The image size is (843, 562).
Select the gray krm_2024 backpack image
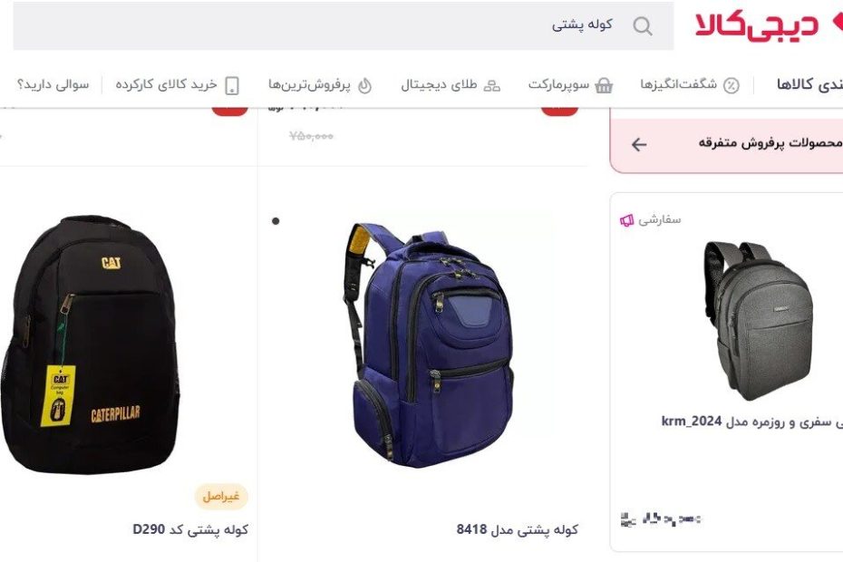tap(759, 321)
